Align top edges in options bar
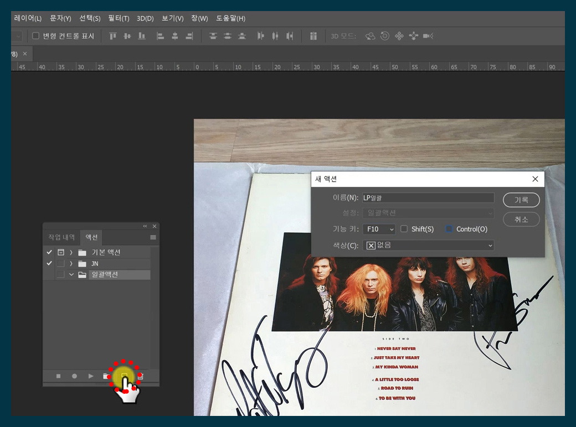576x427 pixels. click(113, 36)
